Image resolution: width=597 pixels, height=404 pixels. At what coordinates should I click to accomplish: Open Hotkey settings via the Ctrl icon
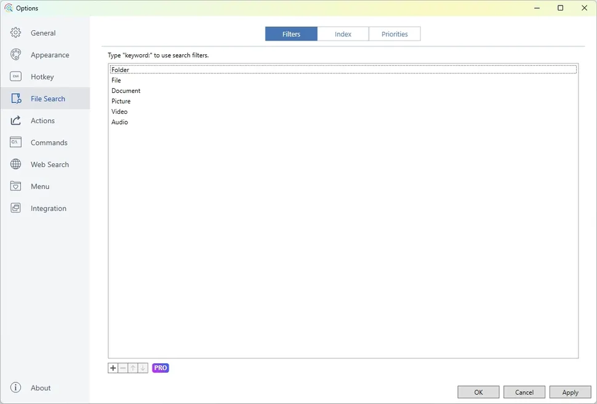click(15, 76)
